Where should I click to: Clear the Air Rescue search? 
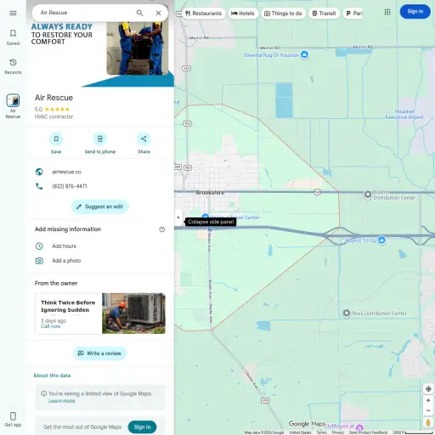click(x=158, y=13)
